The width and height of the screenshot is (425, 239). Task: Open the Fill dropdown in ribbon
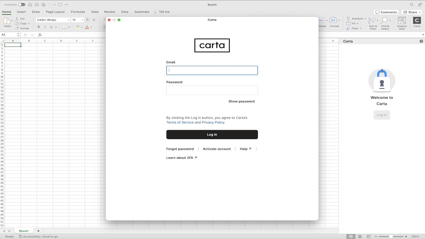point(353,23)
